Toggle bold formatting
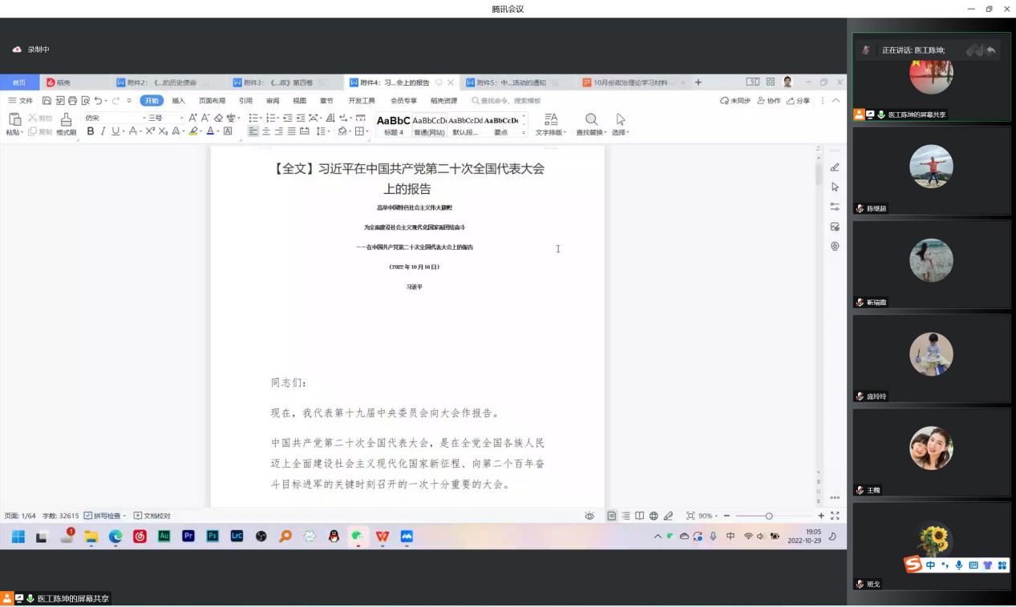 coord(91,132)
